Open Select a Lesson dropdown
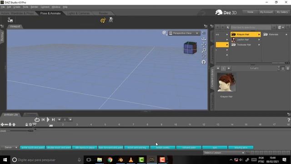 coord(224,153)
